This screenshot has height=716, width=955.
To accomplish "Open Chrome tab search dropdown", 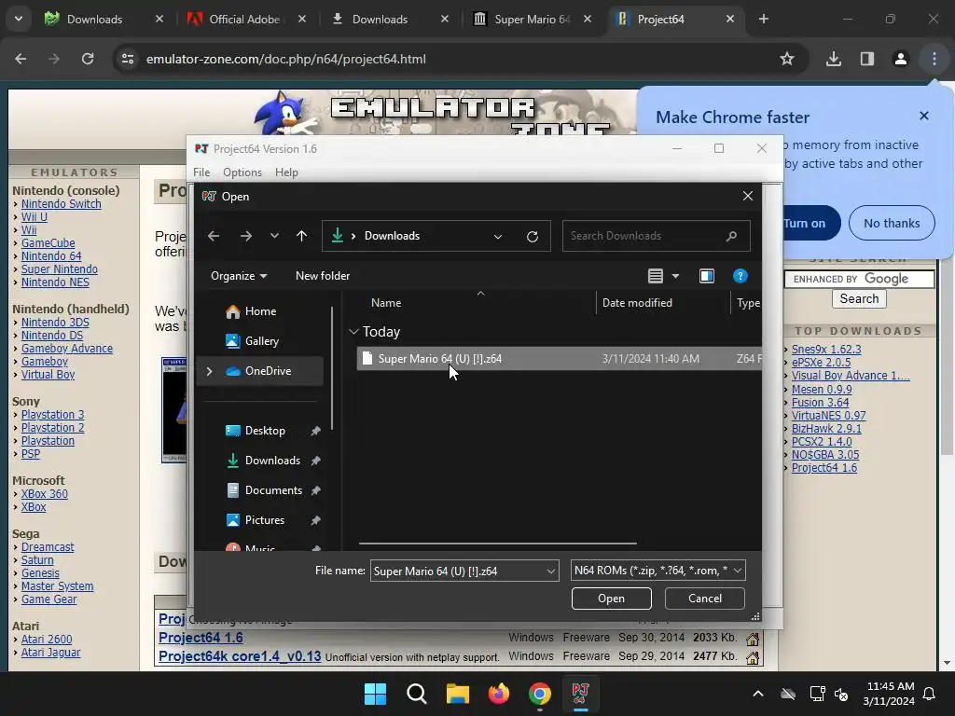I will [19, 19].
